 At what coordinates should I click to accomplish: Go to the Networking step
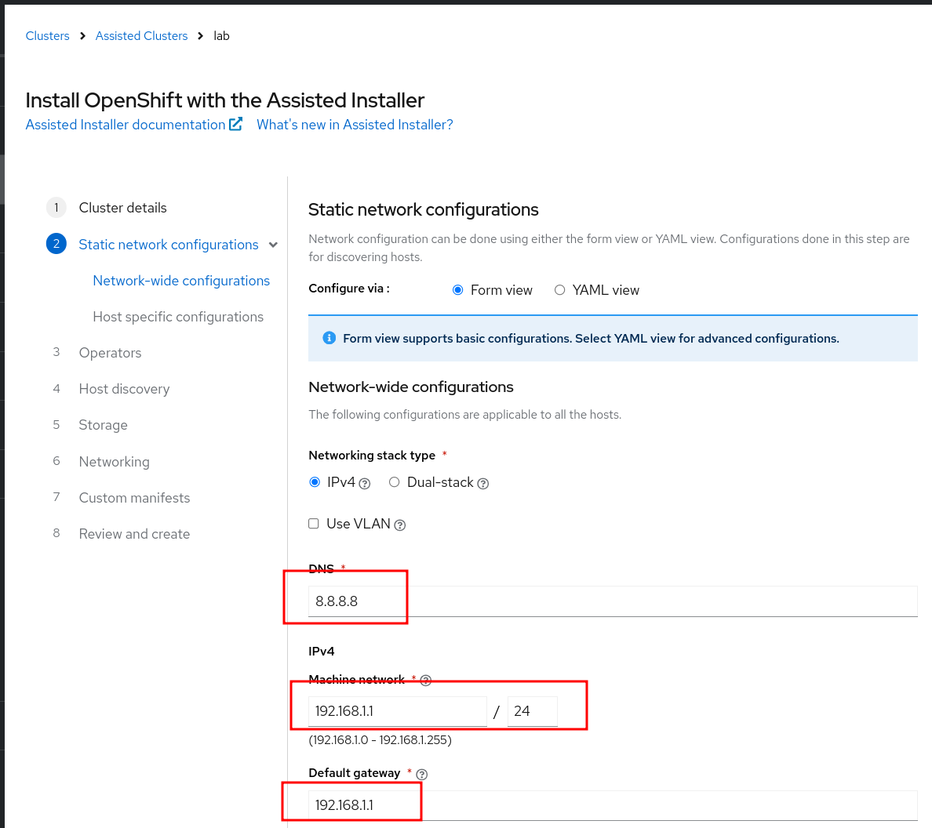tap(114, 462)
